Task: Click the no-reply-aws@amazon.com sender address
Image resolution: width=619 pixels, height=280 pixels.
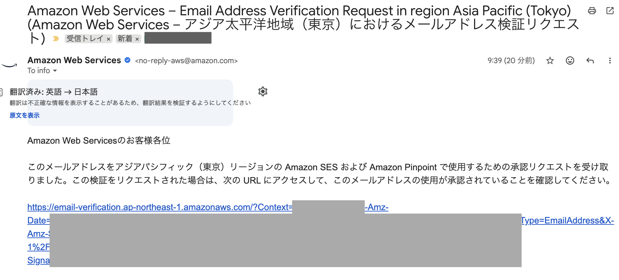Action: [186, 61]
